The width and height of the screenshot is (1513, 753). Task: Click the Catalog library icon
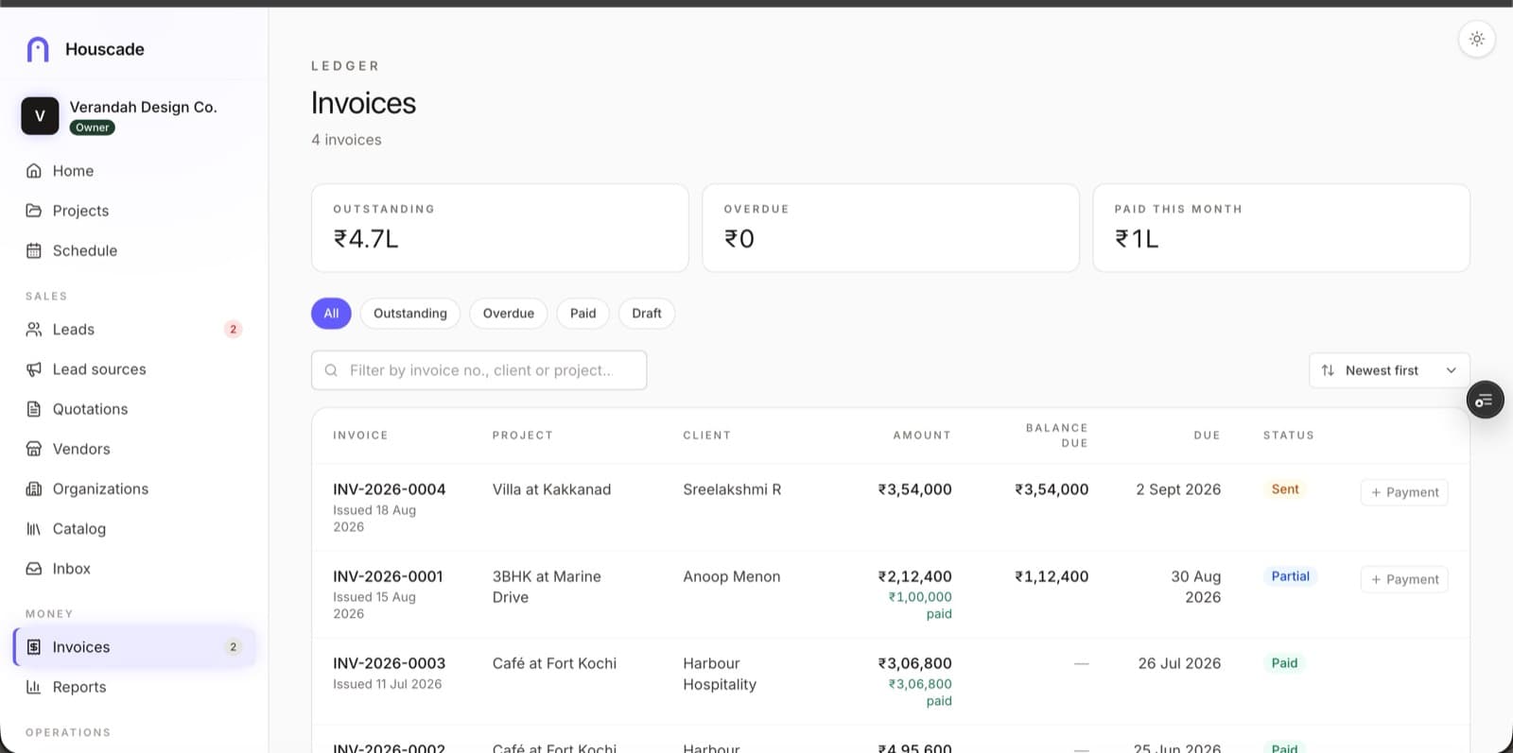[x=34, y=529]
